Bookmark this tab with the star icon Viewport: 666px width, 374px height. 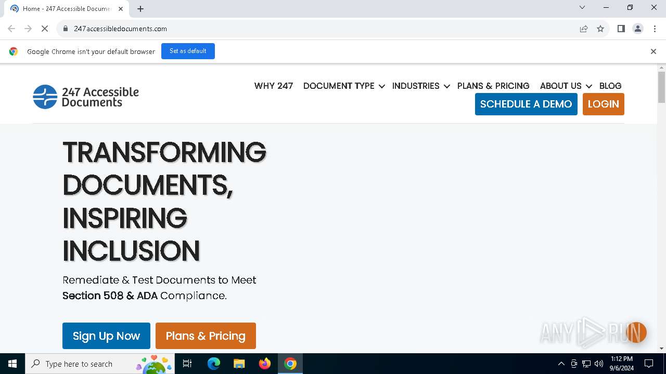(600, 29)
